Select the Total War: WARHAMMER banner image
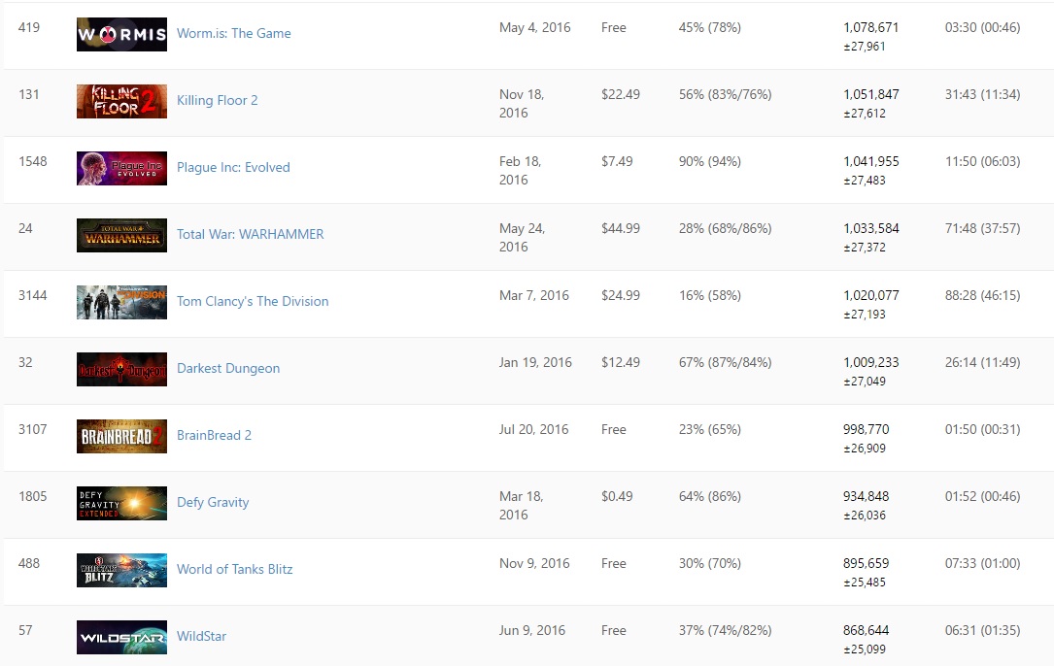This screenshot has height=666, width=1054. [x=121, y=235]
